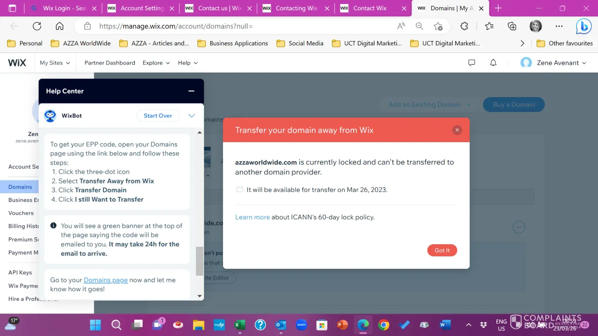
Task: Click the Got It button
Action: 442,250
